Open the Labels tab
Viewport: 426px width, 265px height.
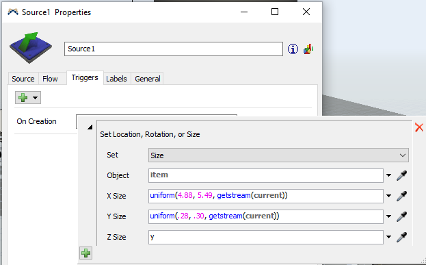coord(116,79)
